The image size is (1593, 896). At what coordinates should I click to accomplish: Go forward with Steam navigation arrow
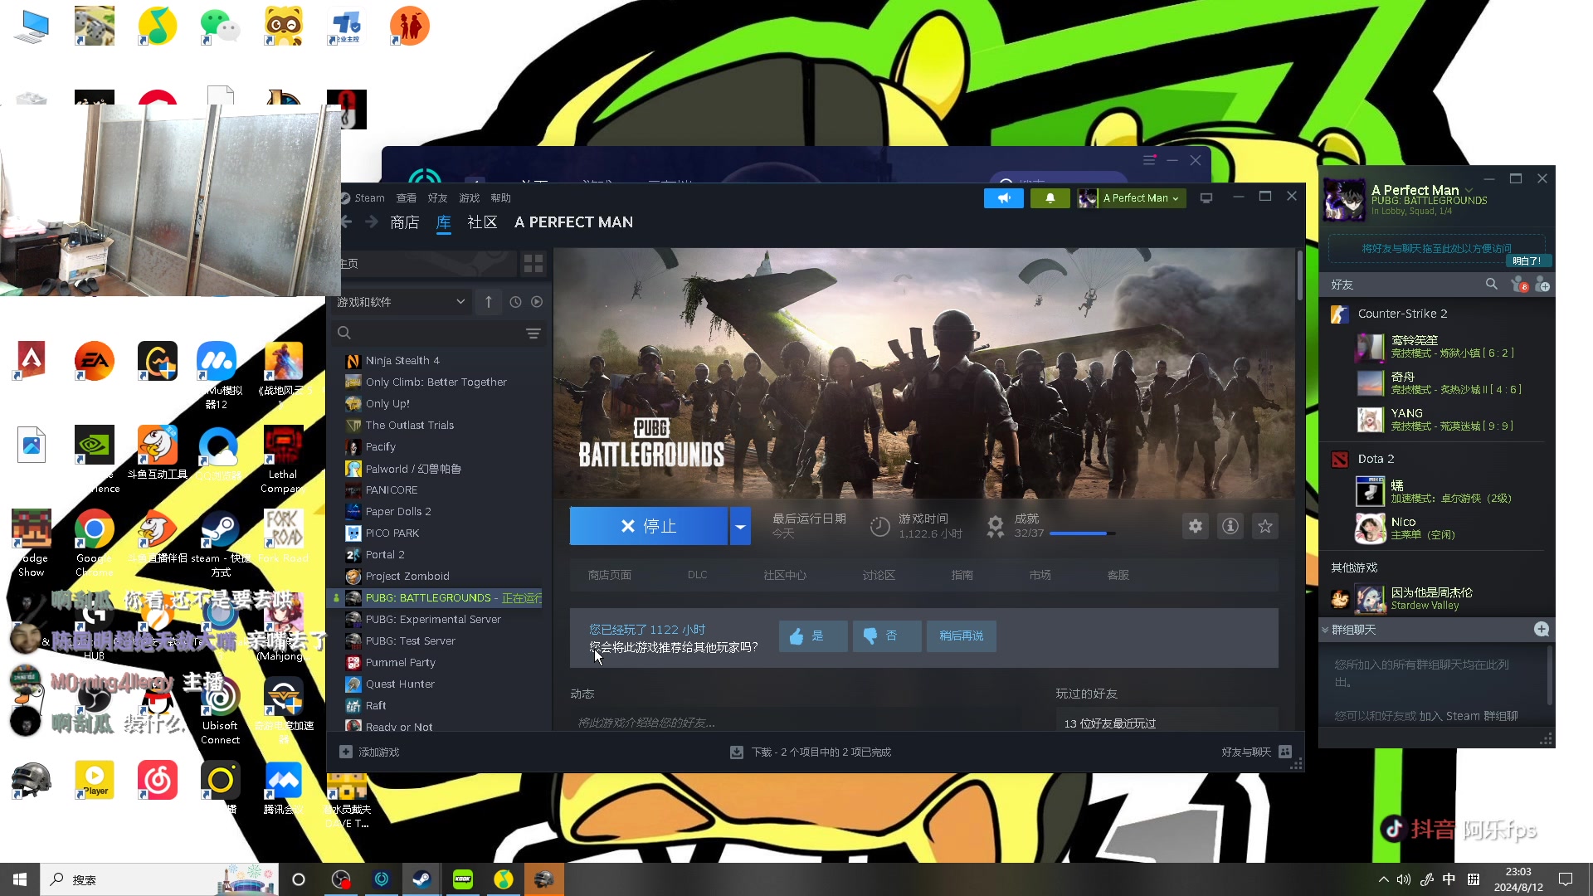(x=372, y=222)
